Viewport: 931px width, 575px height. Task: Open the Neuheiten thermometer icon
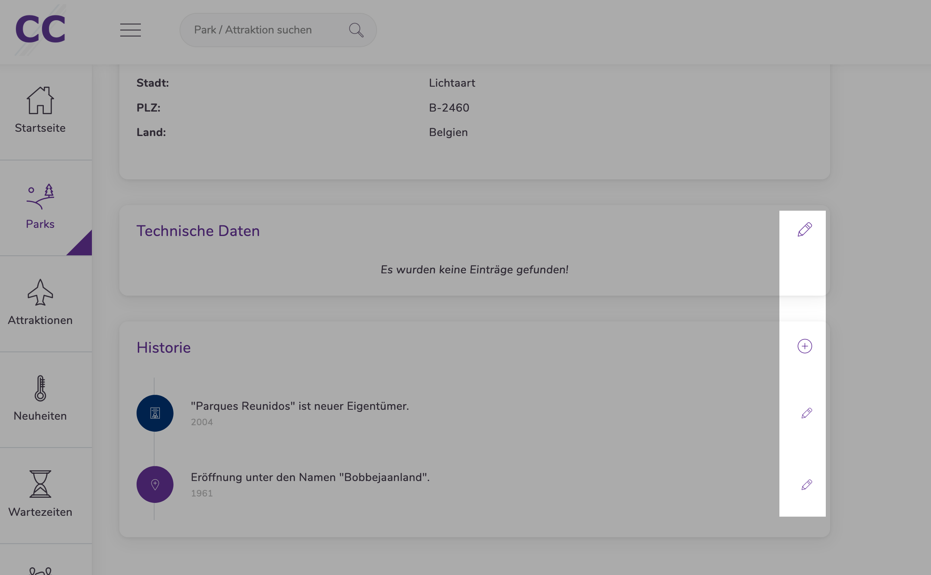(40, 388)
